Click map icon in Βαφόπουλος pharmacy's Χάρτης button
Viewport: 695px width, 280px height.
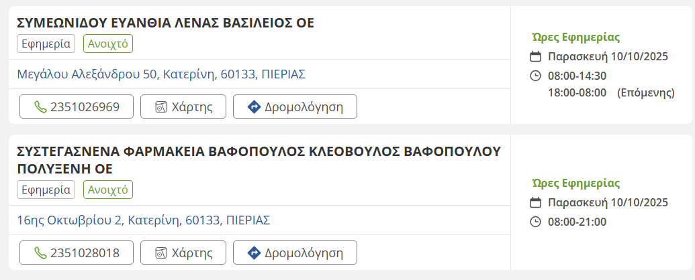pos(160,253)
